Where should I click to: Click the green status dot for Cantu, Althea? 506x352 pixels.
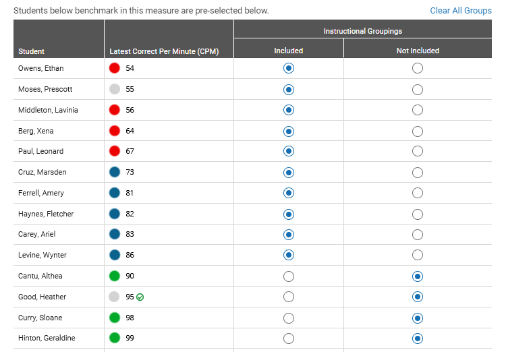[115, 276]
